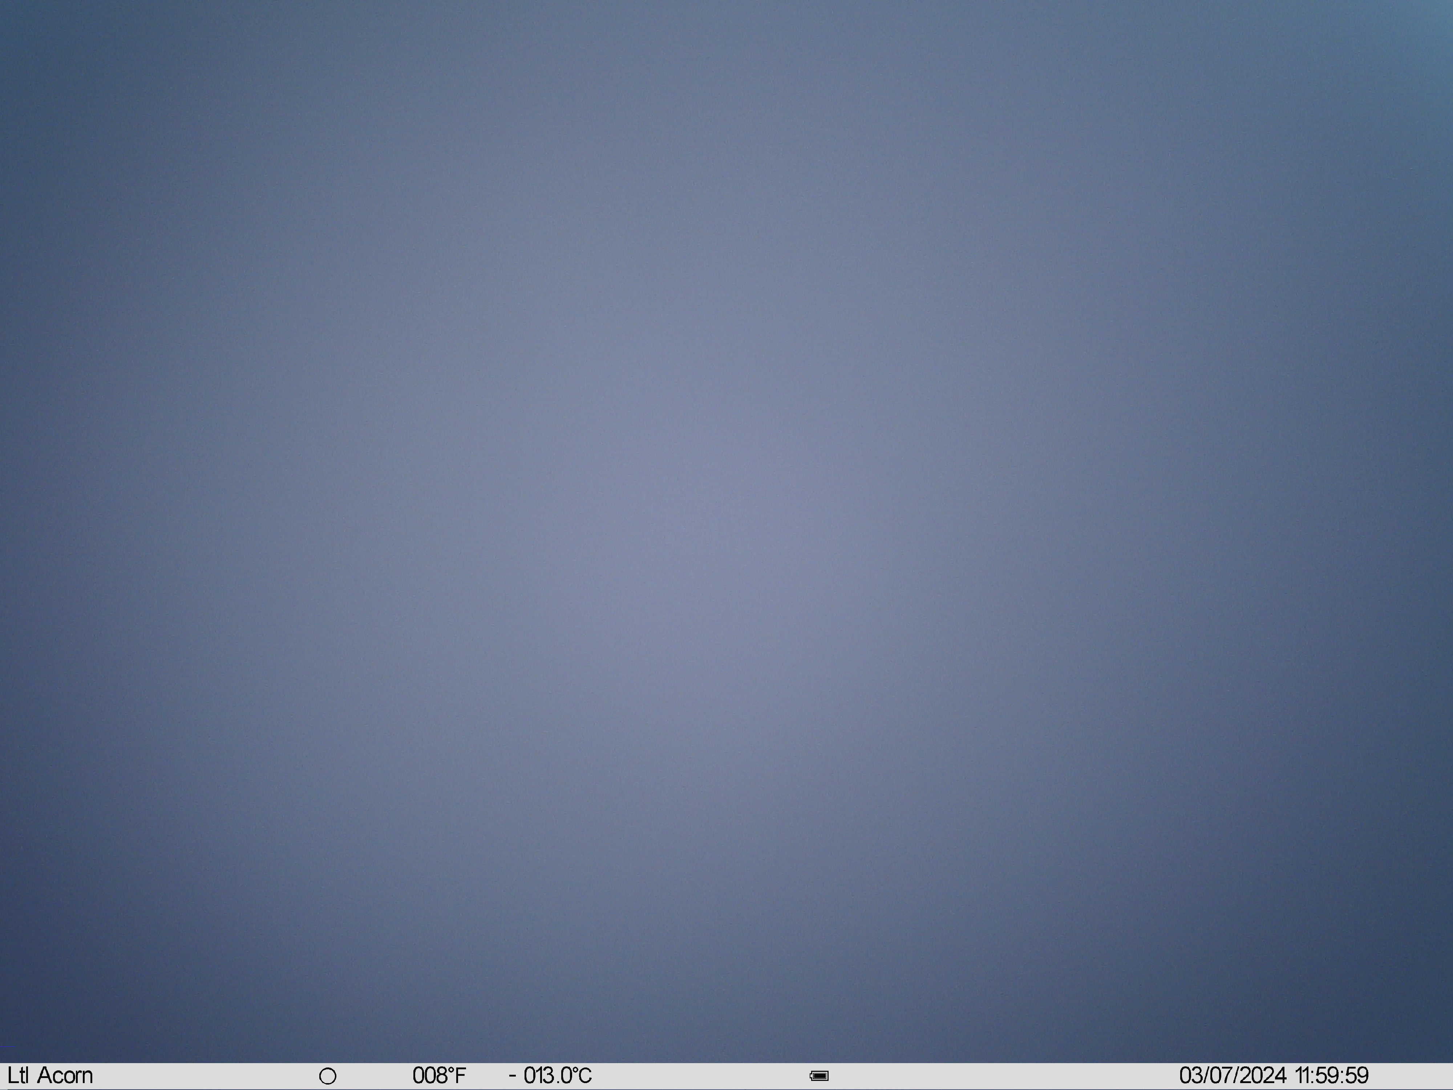Click the °C unit symbol
1453x1090 pixels.
tap(581, 1075)
